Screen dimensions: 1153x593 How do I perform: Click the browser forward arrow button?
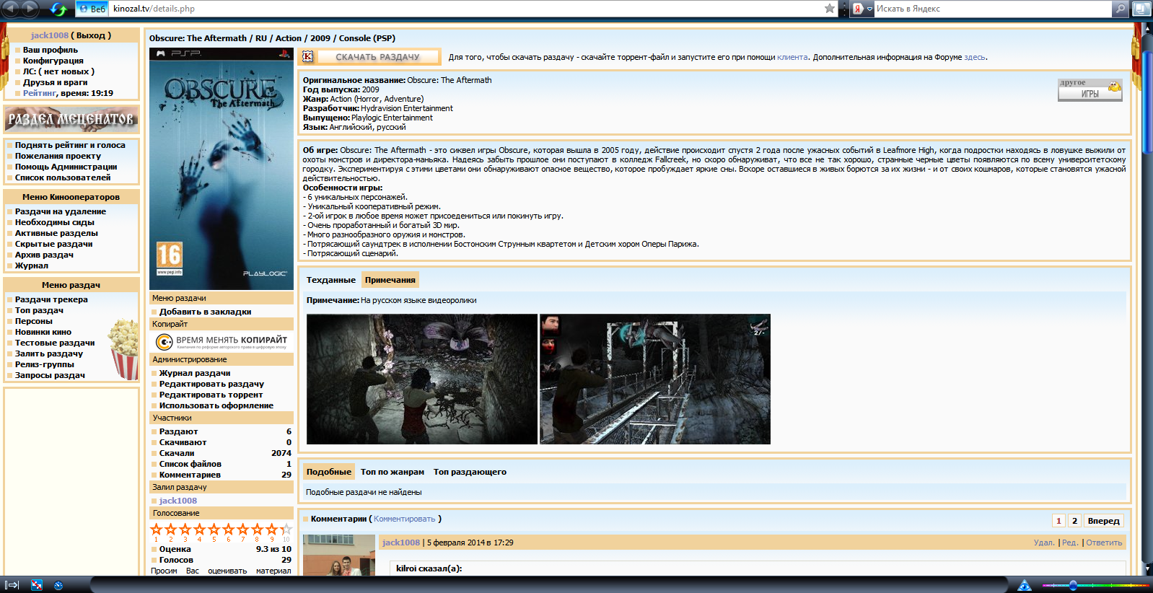tap(30, 9)
